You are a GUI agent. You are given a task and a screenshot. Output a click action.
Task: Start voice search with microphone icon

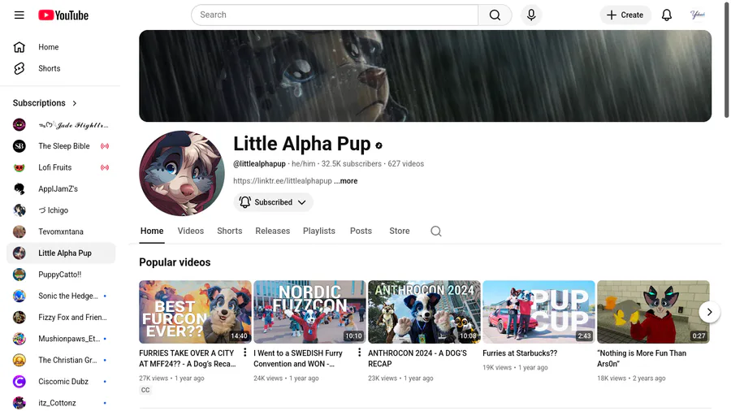531,15
